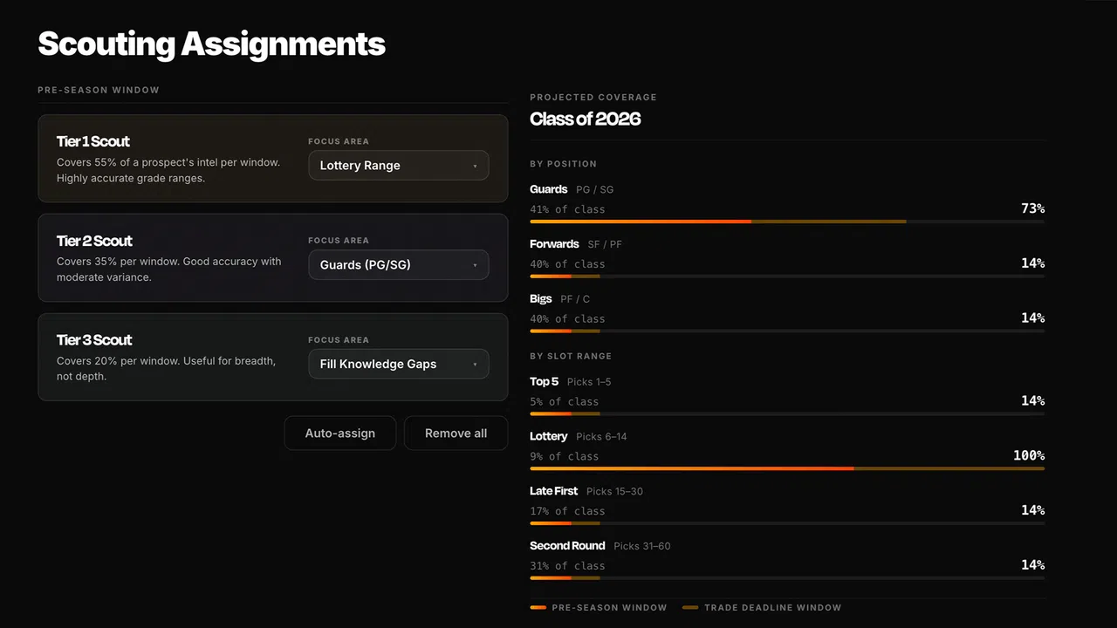The image size is (1117, 628).
Task: Click the Bigs 14% coverage value
Action: coord(1032,318)
